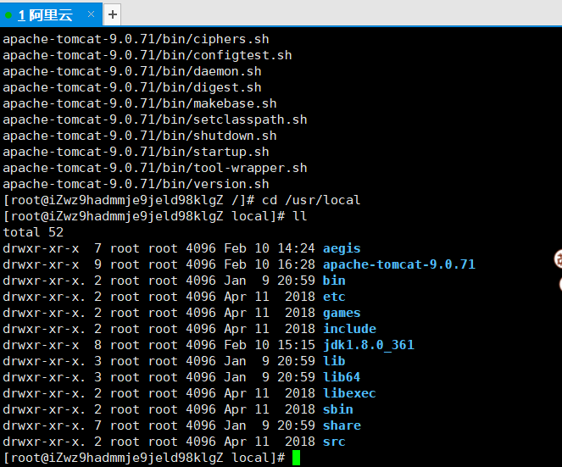Viewport: 562px width, 467px height.
Task: Click the 14:24 timestamp of aegis
Action: tap(296, 248)
